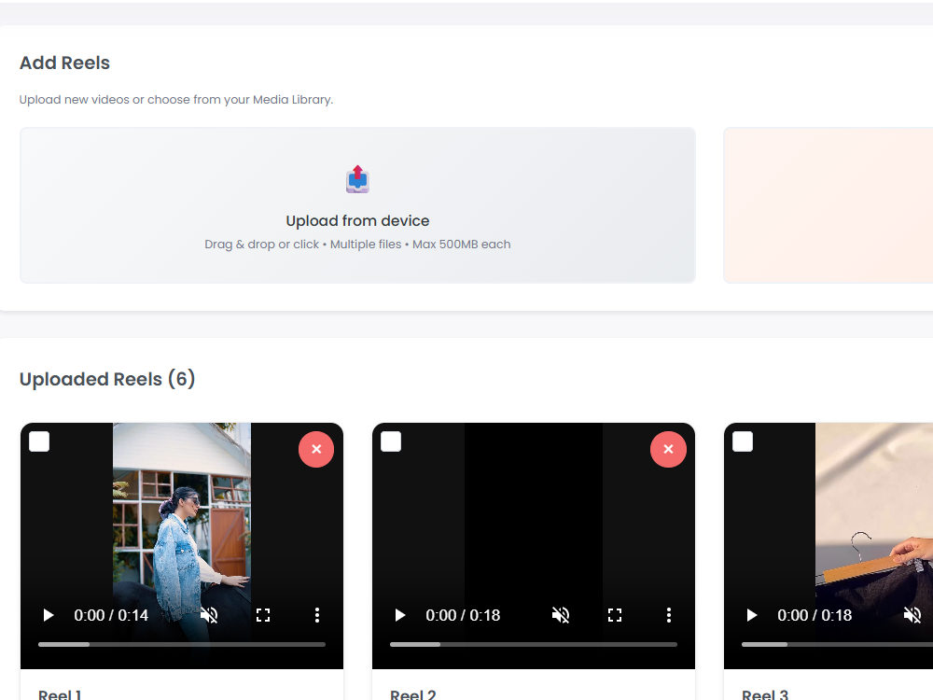Click the upload from device icon
933x700 pixels.
(x=357, y=179)
